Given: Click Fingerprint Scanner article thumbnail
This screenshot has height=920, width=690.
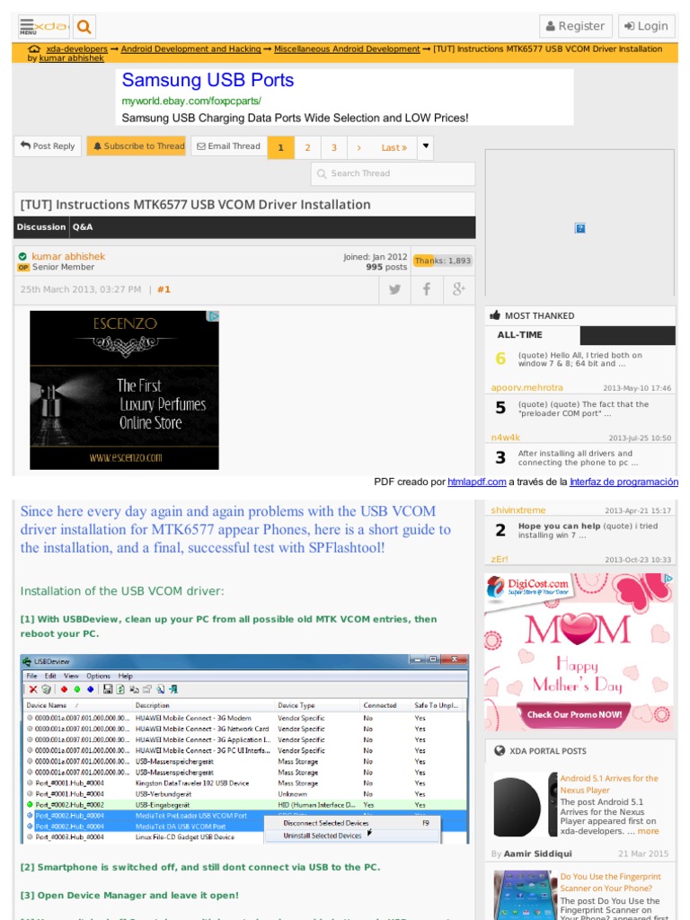Looking at the screenshot, I should click(x=525, y=895).
